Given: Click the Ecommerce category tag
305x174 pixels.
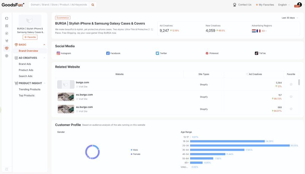Looking at the screenshot, I should 63,18.
